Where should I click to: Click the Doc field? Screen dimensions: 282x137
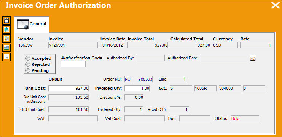pos(195,118)
